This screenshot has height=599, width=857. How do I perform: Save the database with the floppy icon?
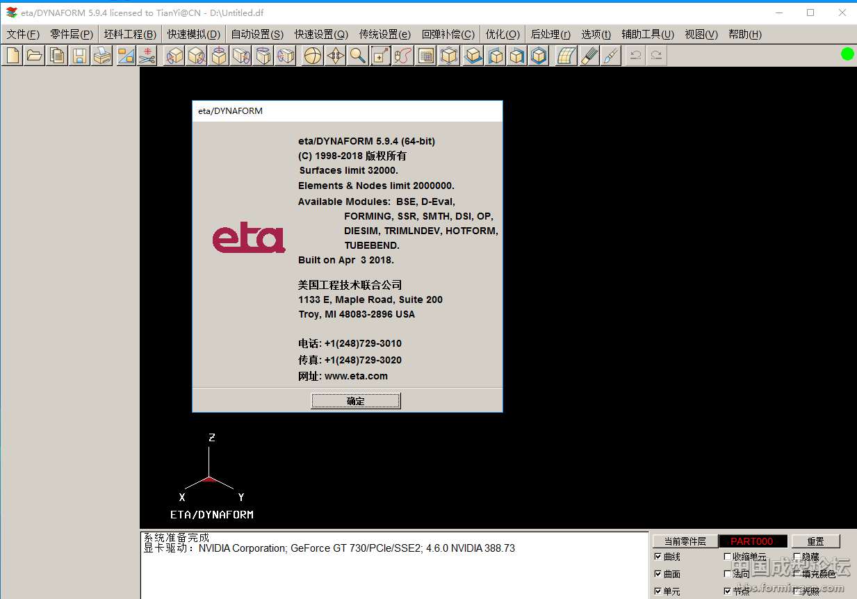(80, 56)
